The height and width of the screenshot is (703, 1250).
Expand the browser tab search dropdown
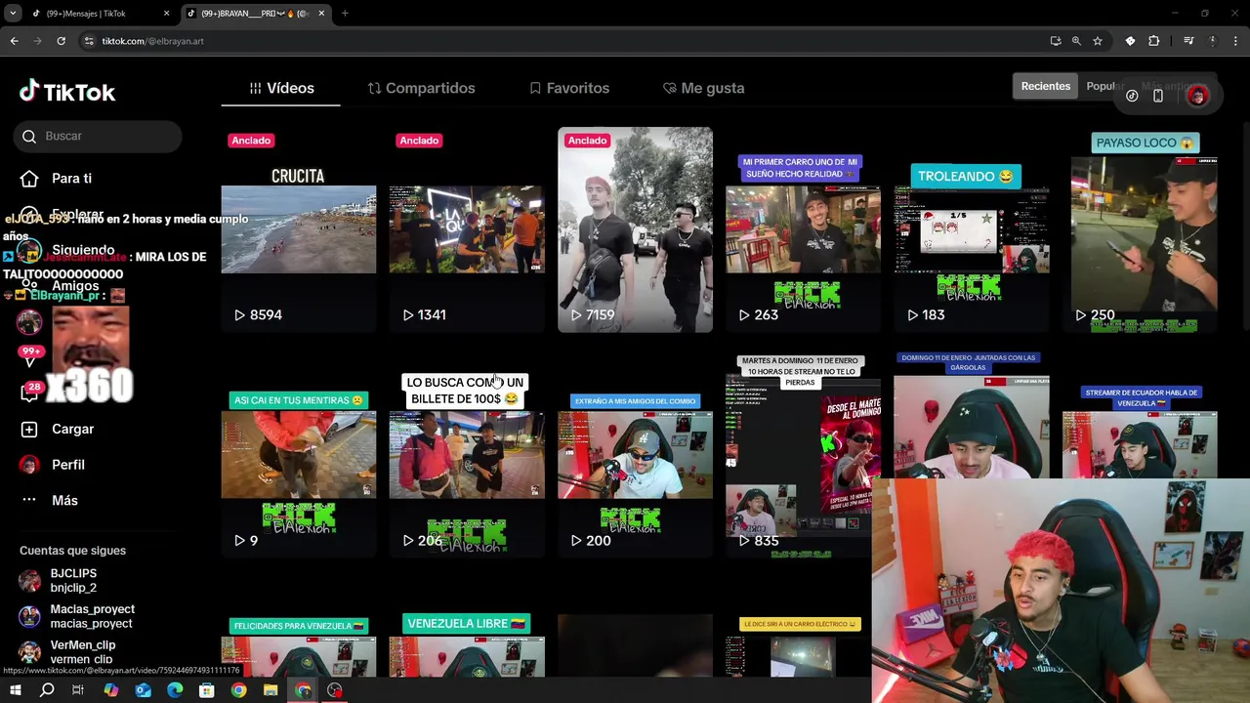(x=13, y=14)
